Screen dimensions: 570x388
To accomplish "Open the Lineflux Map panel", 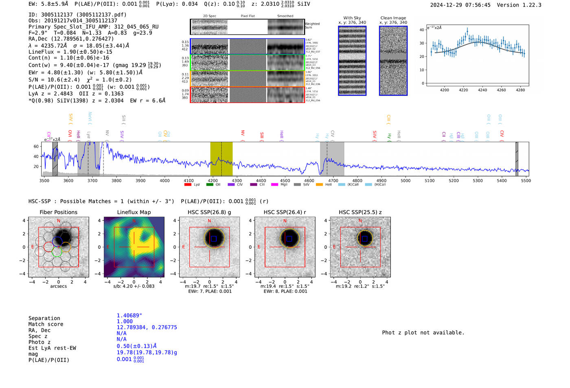I will (x=134, y=247).
